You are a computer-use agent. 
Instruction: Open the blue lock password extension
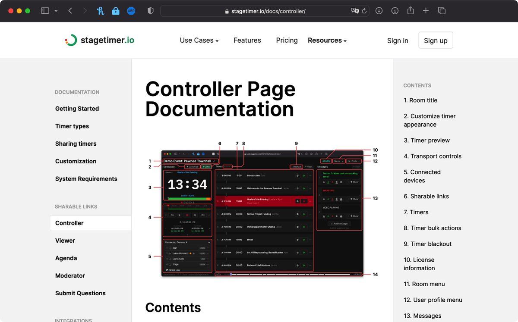(x=116, y=11)
